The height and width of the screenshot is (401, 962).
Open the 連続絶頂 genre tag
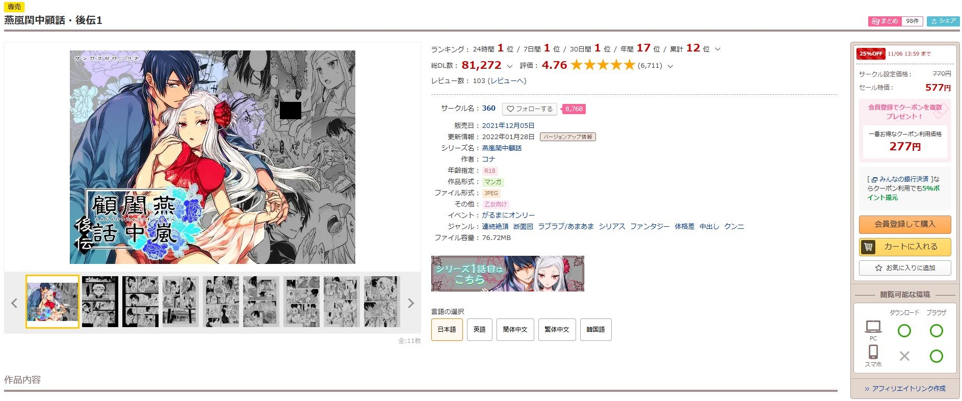tap(495, 227)
